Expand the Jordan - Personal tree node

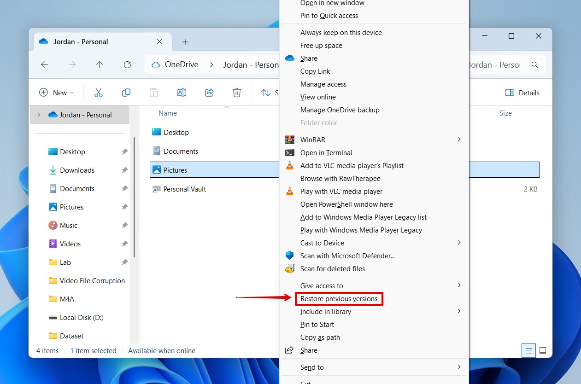[39, 115]
